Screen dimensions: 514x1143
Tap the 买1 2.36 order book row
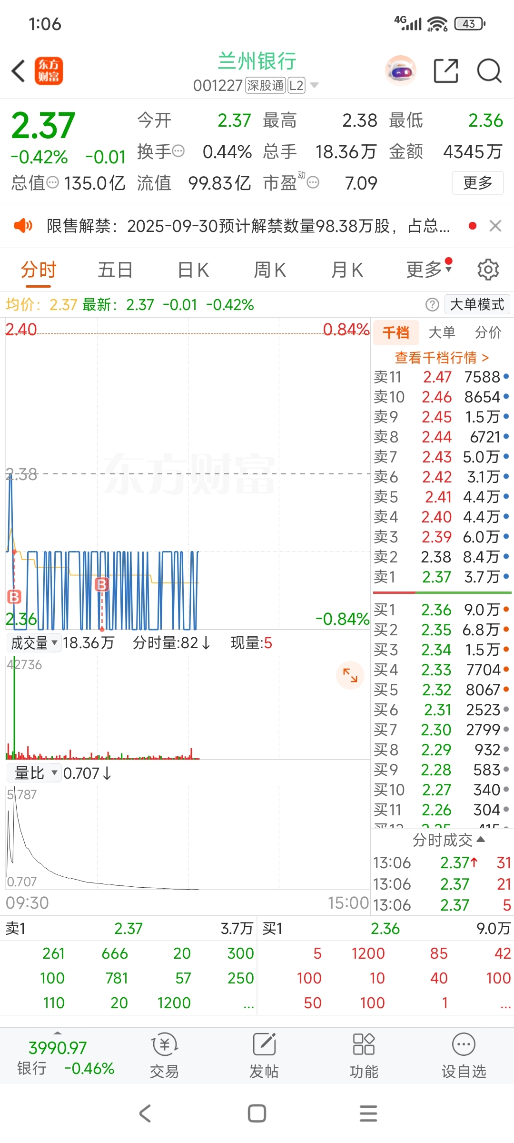click(442, 610)
